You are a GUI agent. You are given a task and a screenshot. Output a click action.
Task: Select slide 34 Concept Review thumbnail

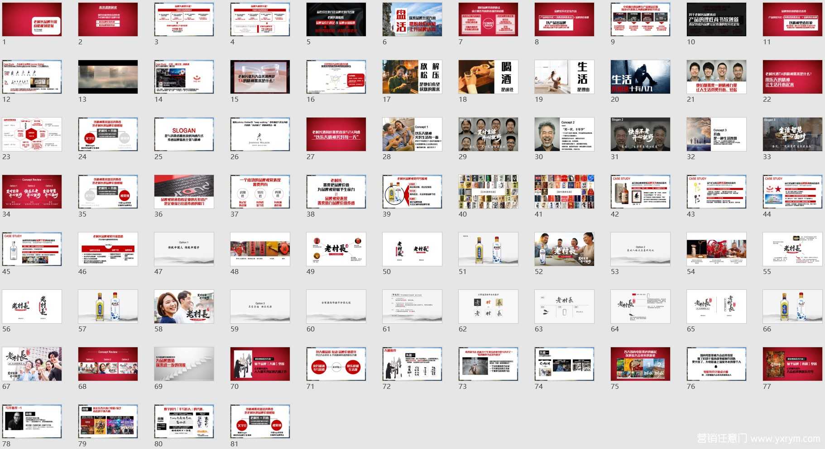pyautogui.click(x=32, y=192)
